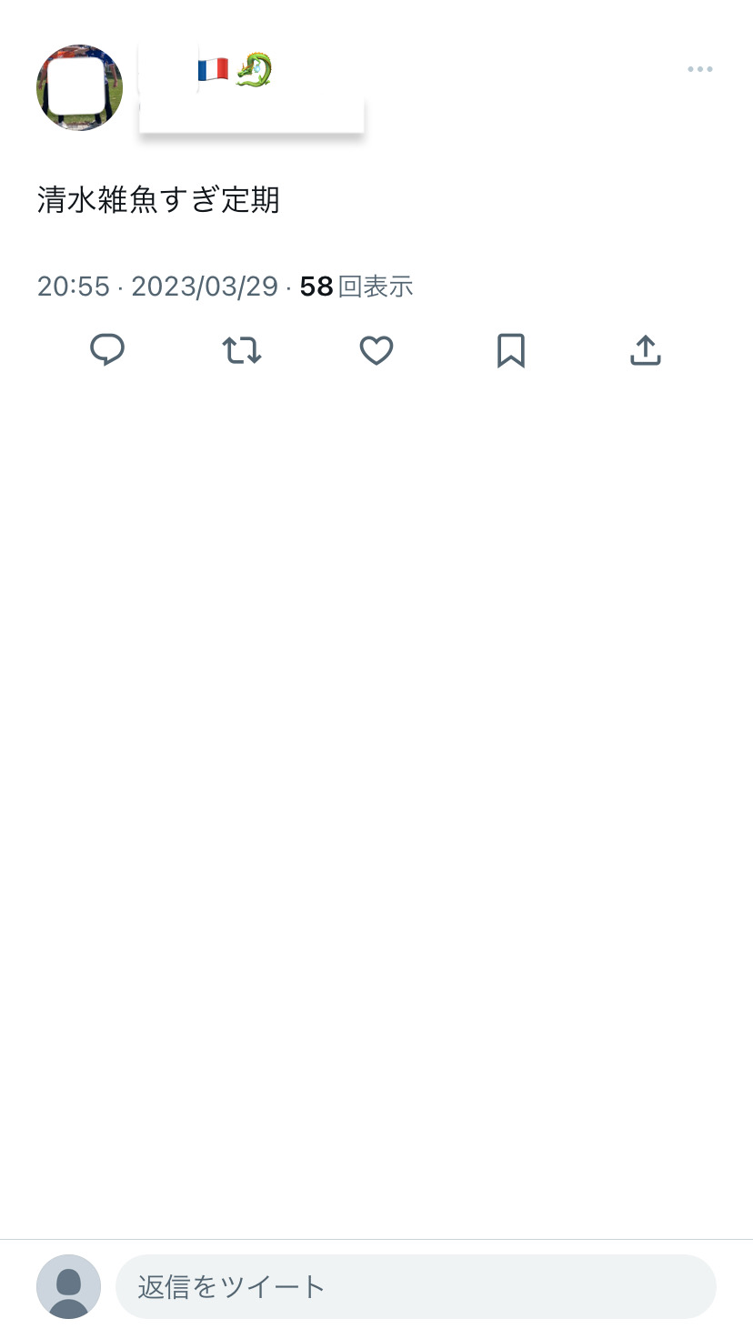
Task: Click the white square covering the avatar
Action: pyautogui.click(x=79, y=87)
